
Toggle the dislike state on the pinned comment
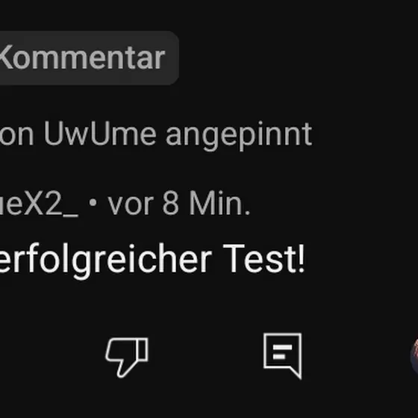pos(127,358)
